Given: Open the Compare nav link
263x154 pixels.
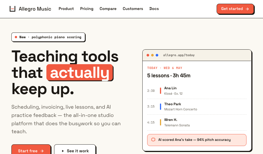Looking at the screenshot, I should (108, 9).
